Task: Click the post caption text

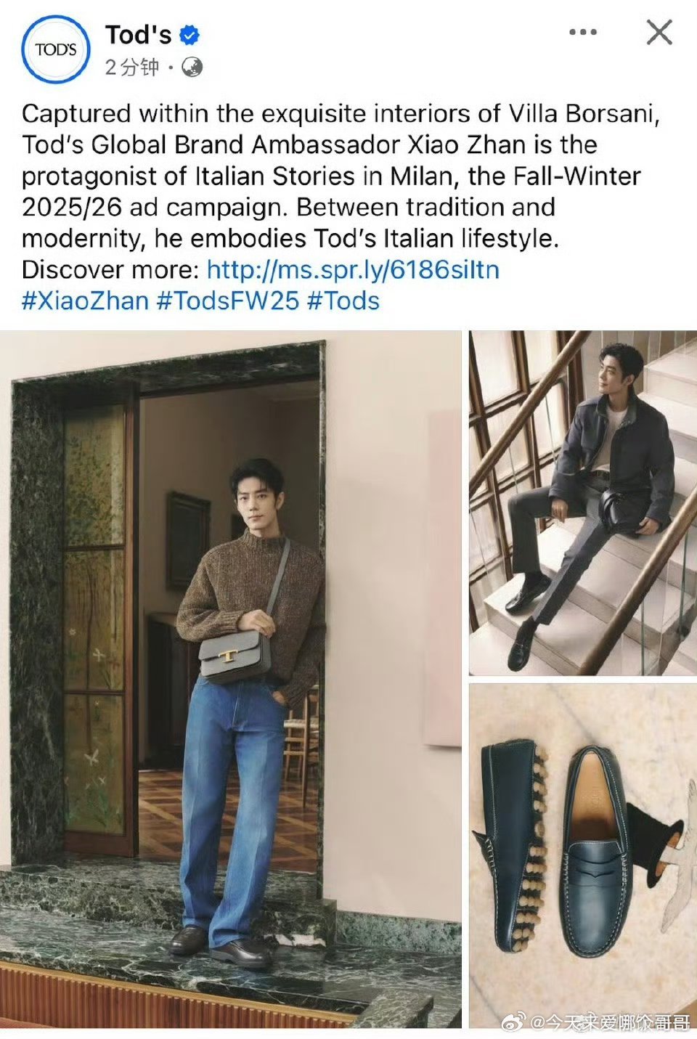Action: (341, 192)
